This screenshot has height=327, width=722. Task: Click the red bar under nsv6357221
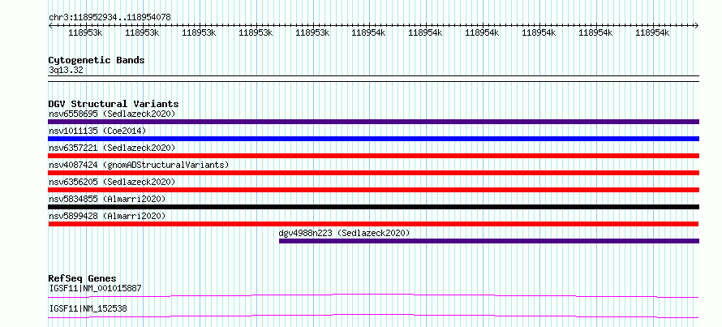click(374, 156)
